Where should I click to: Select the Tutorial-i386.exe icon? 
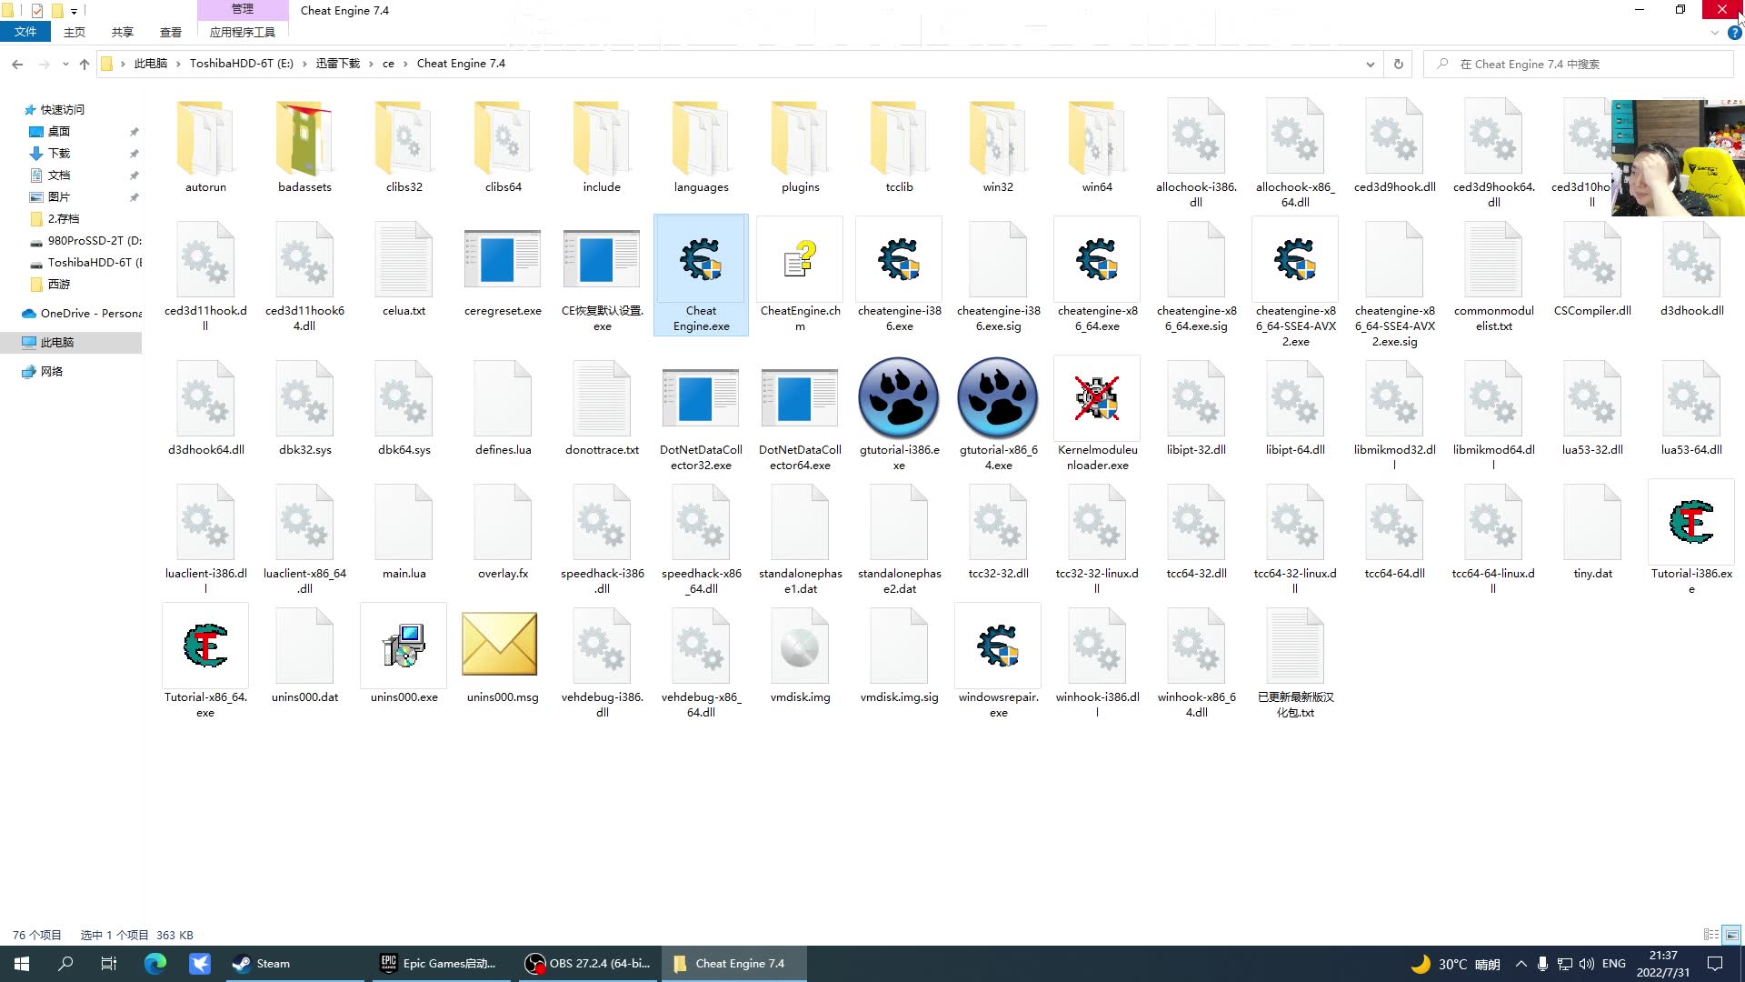point(1691,522)
